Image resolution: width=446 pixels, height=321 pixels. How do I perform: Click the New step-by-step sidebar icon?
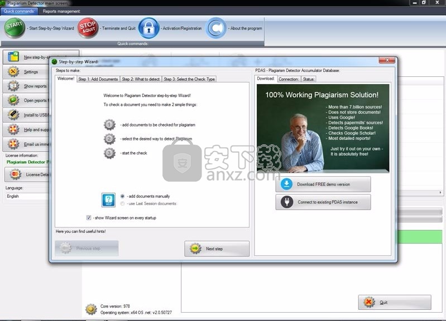tap(13, 57)
